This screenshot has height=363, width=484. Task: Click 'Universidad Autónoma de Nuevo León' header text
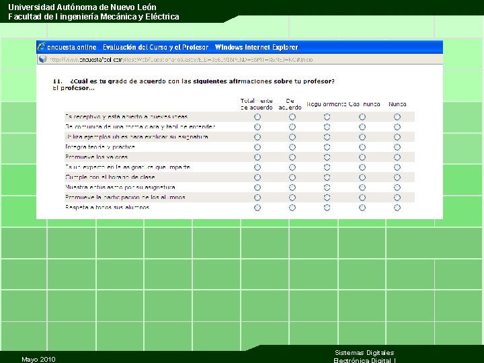tap(82, 7)
